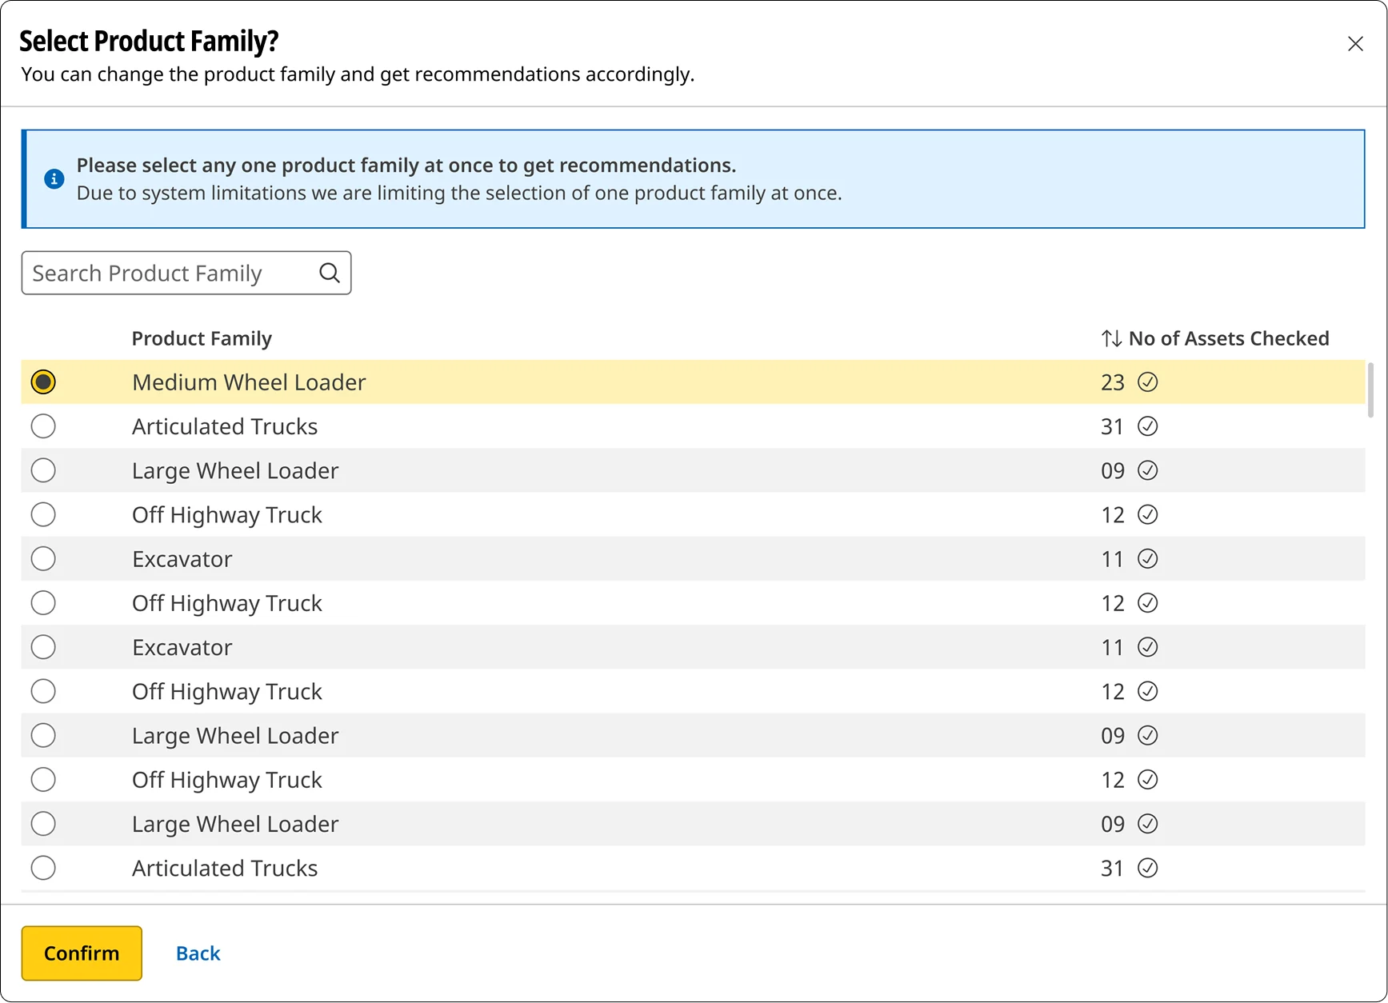This screenshot has width=1388, height=1003.
Task: Sort by No of Assets Checked arrows
Action: pyautogui.click(x=1111, y=338)
